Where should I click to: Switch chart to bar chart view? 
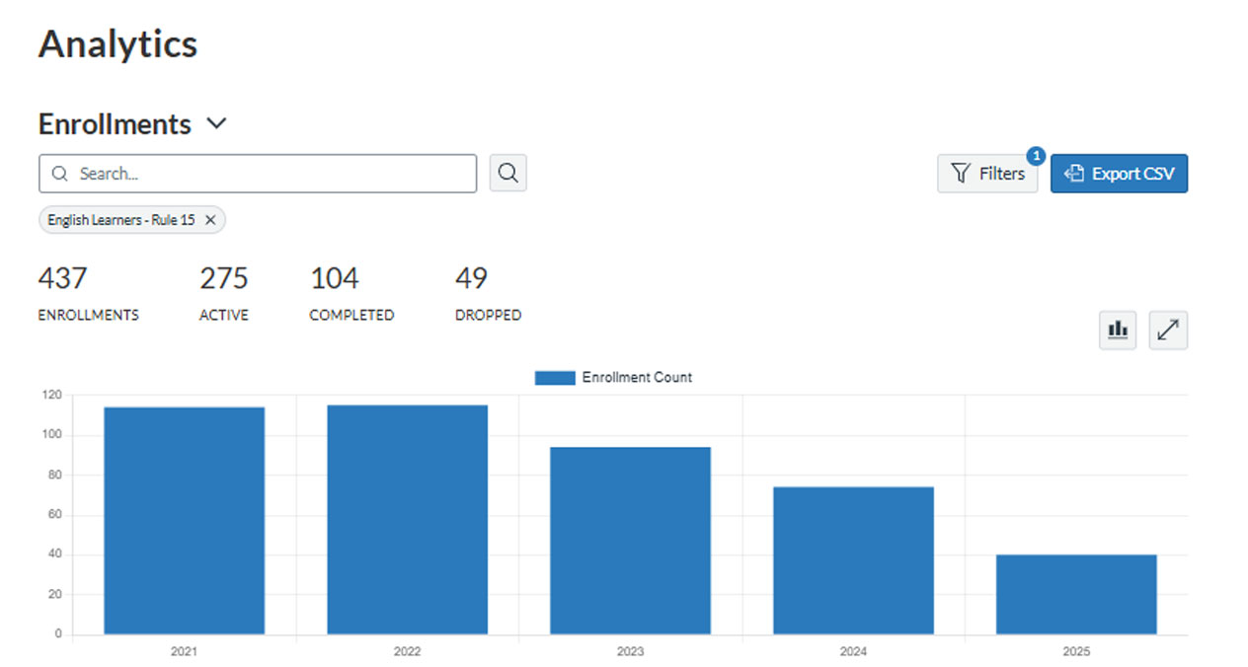click(x=1117, y=330)
